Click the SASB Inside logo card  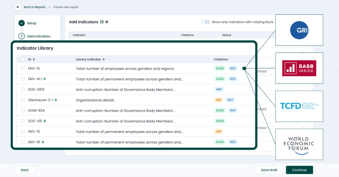click(x=299, y=68)
